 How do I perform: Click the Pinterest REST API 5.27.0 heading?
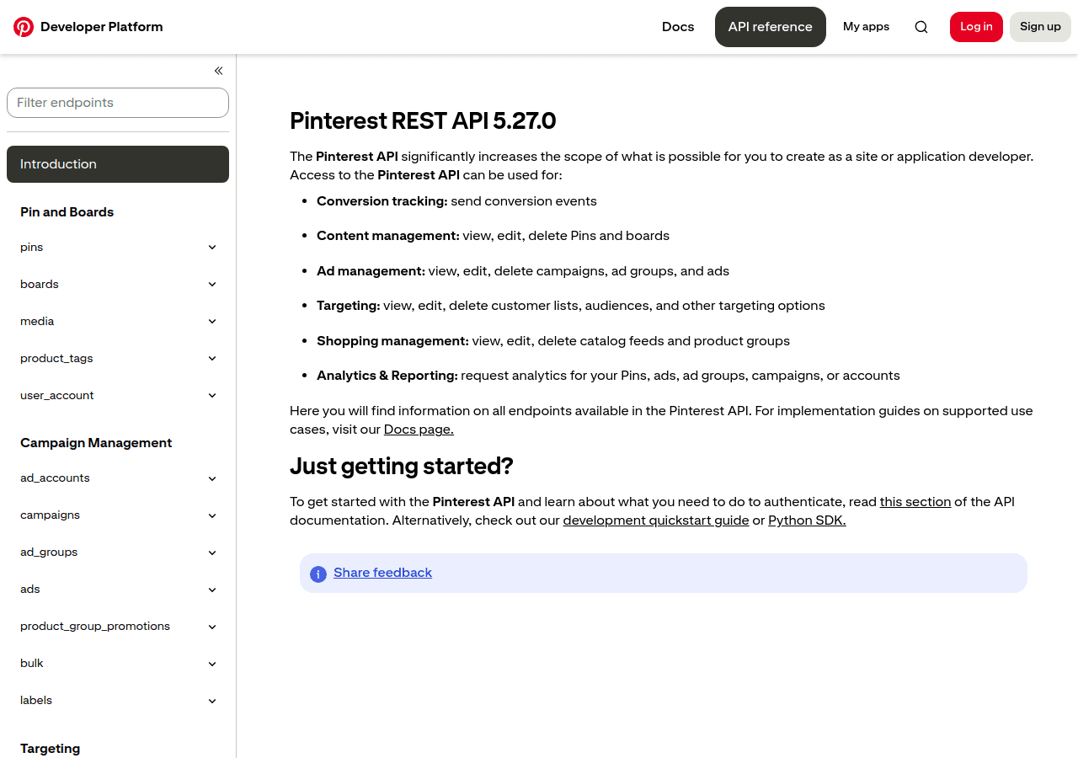(423, 121)
